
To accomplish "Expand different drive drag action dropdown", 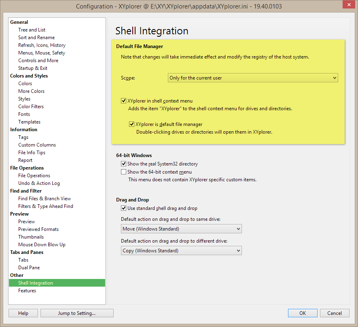I will tap(181, 251).
